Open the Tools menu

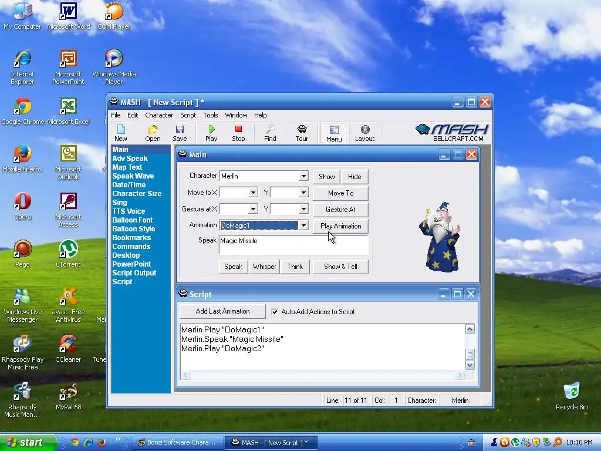click(211, 115)
